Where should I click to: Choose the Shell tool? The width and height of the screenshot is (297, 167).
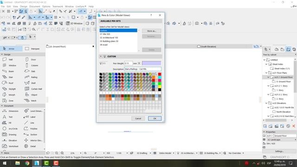[x=30, y=83]
